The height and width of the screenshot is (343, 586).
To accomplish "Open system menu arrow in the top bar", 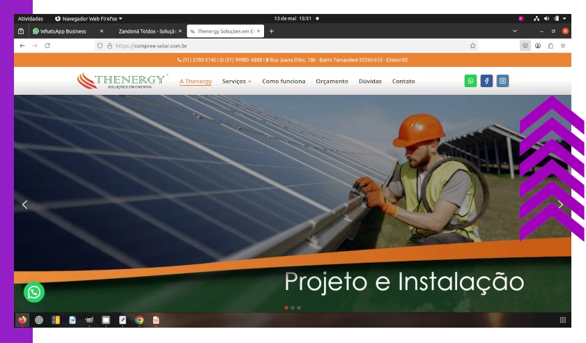I will click(x=564, y=18).
